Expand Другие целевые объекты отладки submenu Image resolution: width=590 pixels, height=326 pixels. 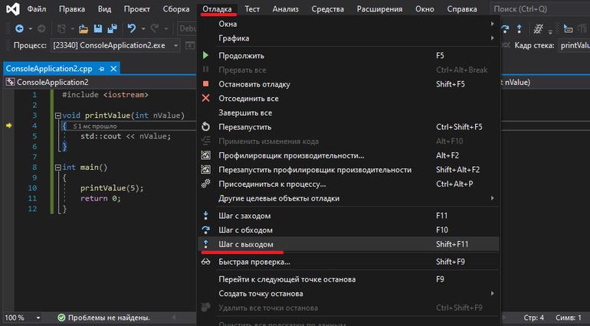click(x=349, y=198)
